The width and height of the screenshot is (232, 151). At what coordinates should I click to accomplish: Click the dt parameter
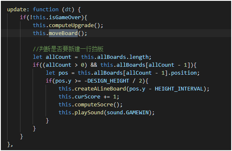(68, 10)
